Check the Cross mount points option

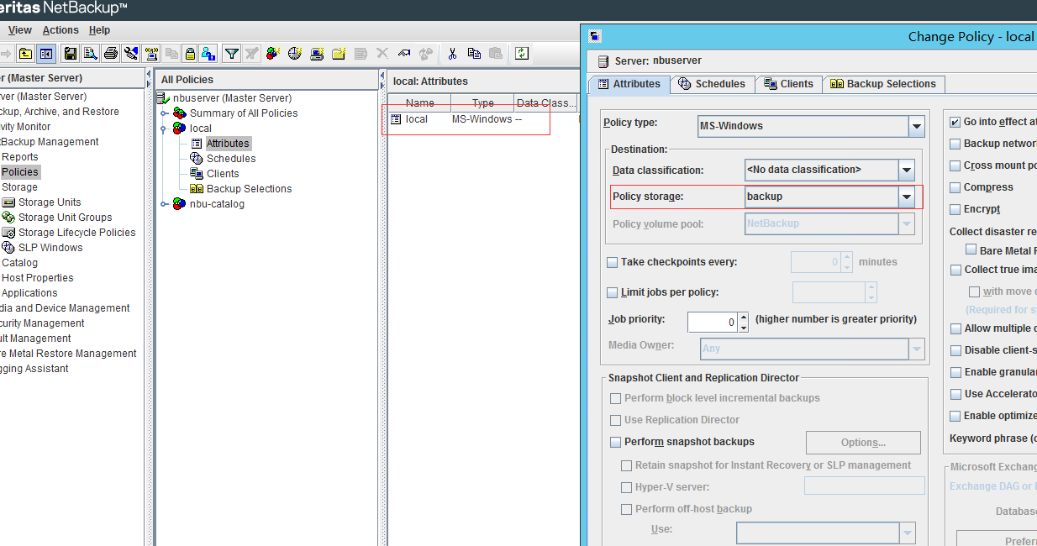pyautogui.click(x=955, y=165)
